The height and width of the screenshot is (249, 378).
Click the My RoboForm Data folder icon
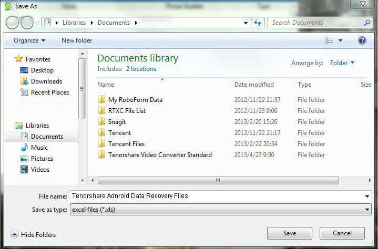pos(101,99)
